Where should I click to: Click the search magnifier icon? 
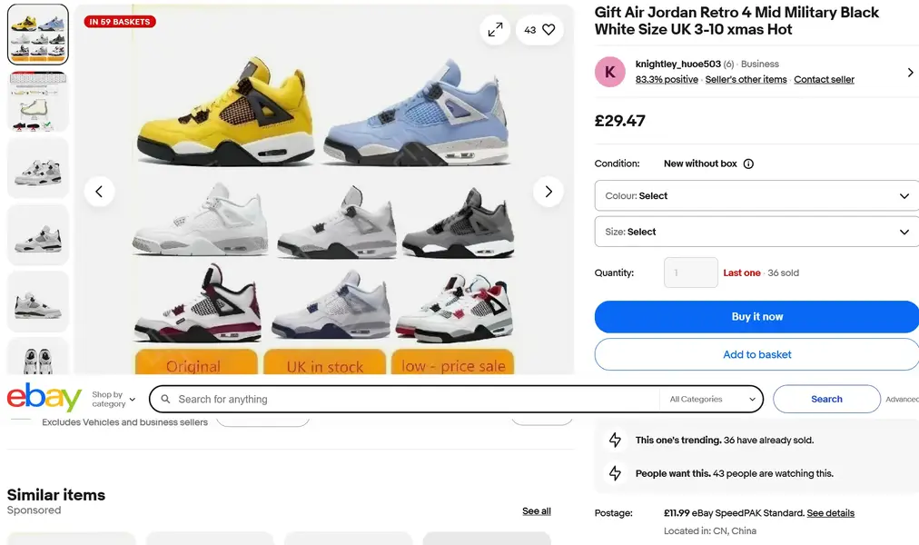[164, 399]
